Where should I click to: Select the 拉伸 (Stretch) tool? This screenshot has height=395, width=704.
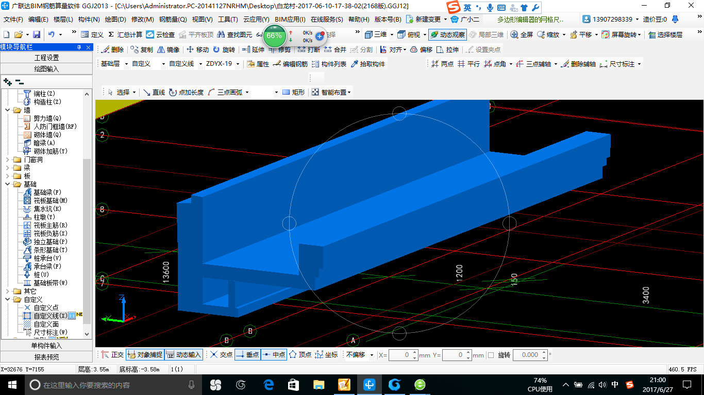click(447, 50)
